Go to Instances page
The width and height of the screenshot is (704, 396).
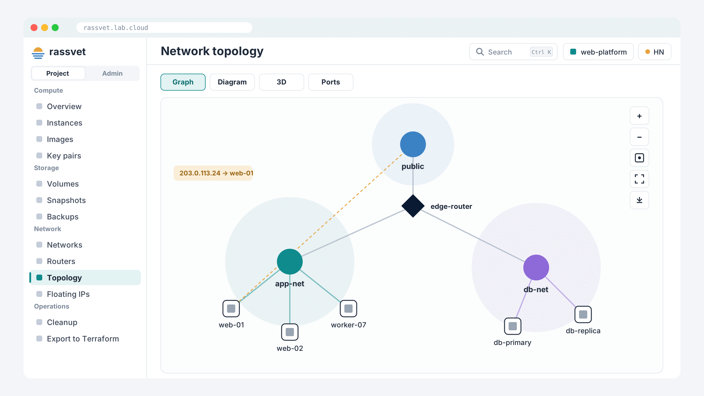tap(85, 123)
